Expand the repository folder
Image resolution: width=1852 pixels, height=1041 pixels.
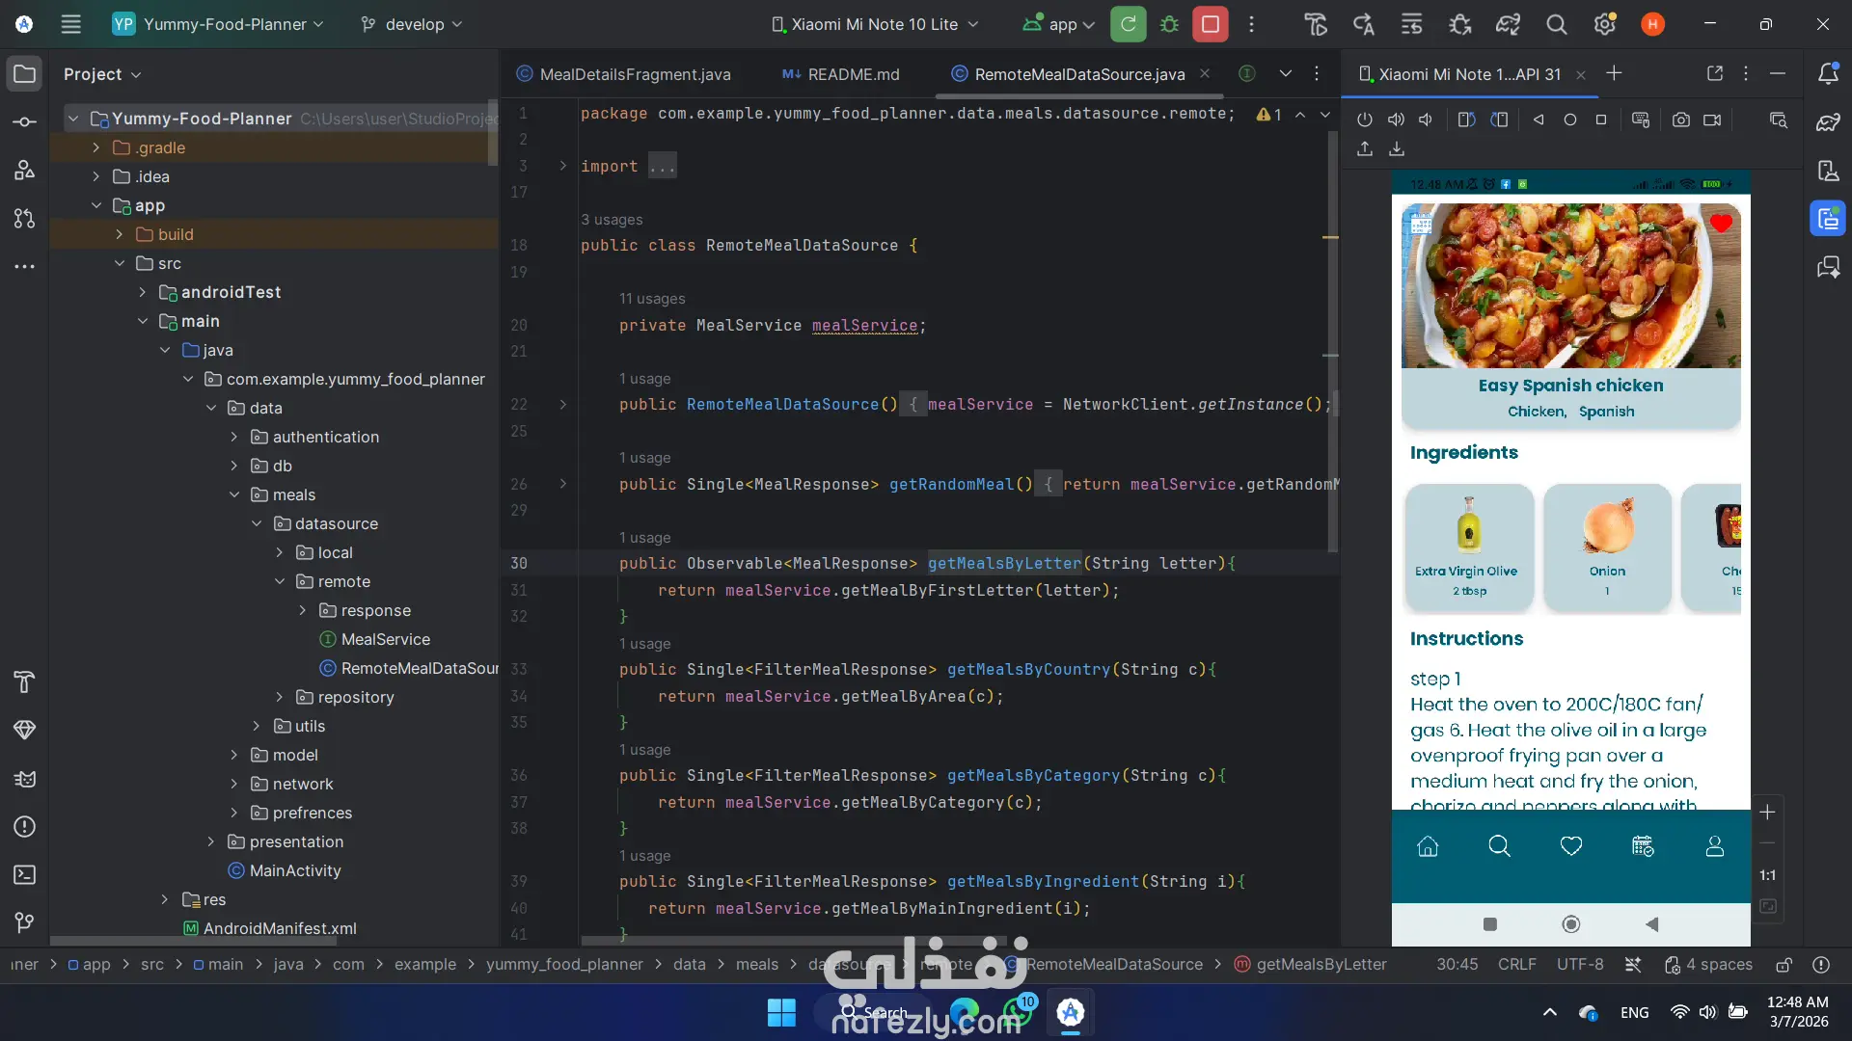(280, 697)
